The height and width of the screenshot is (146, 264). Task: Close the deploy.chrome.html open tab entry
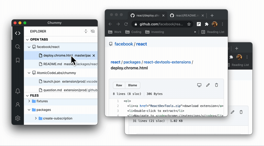point(94,55)
